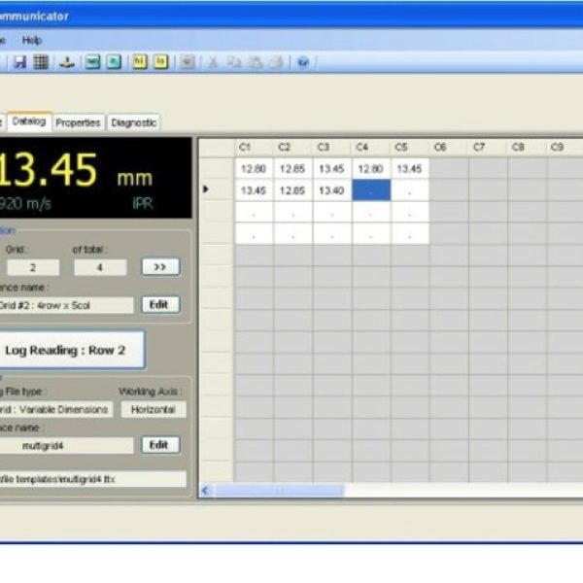Viewport: 583px width, 583px height.
Task: Click the multigrid4 name field
Action: [x=66, y=445]
